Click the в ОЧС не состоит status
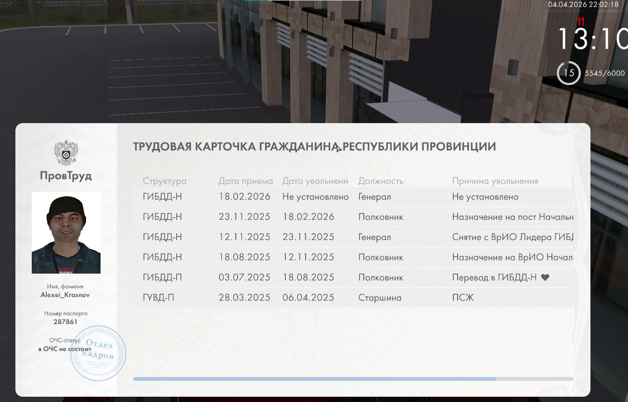 pyautogui.click(x=64, y=349)
